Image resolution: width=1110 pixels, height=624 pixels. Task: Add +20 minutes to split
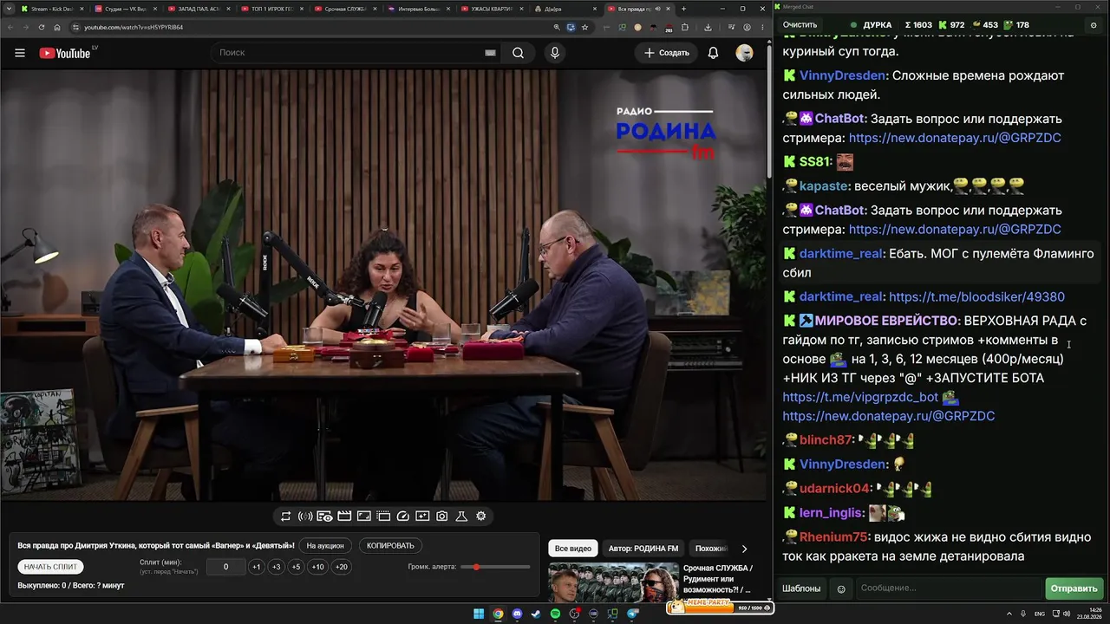(x=342, y=567)
